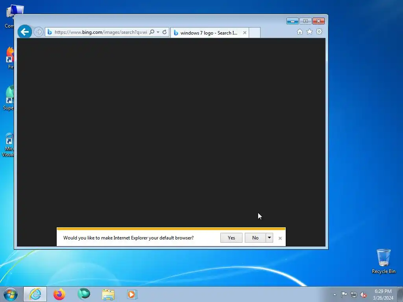Click the Show desktop strip
Image resolution: width=403 pixels, height=302 pixels.
[x=400, y=295]
